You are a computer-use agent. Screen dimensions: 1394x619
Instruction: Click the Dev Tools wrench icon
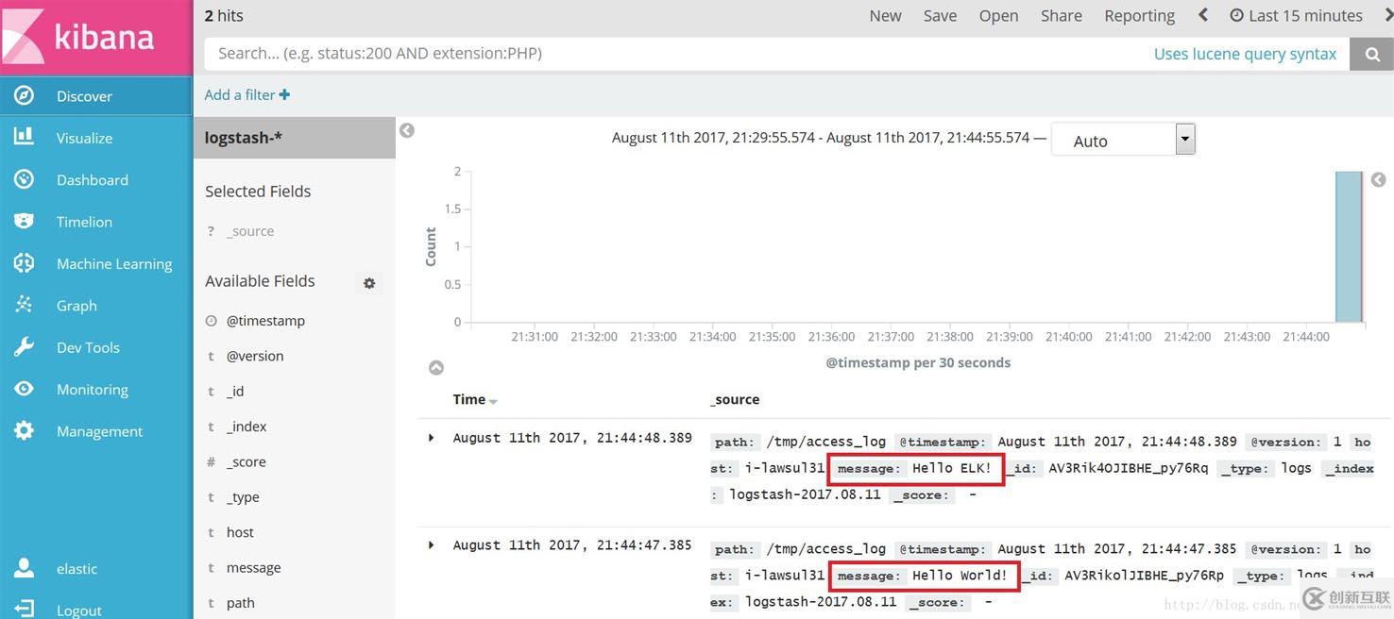pos(24,347)
